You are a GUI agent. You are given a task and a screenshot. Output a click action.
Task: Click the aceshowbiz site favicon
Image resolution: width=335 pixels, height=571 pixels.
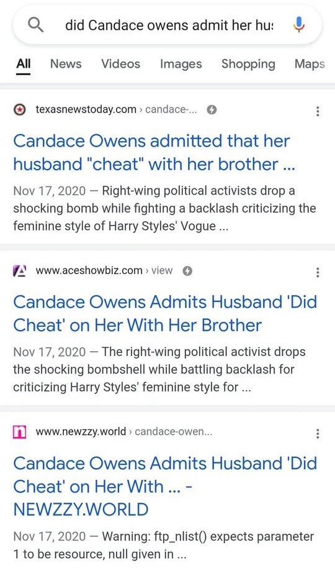pyautogui.click(x=19, y=270)
